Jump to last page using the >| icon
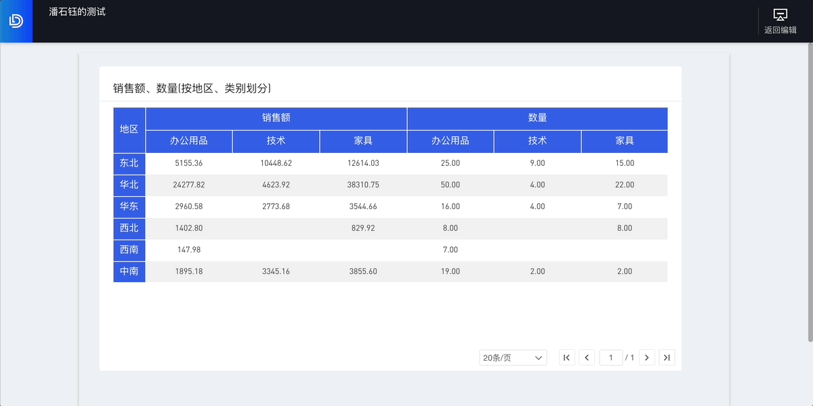 coord(667,357)
